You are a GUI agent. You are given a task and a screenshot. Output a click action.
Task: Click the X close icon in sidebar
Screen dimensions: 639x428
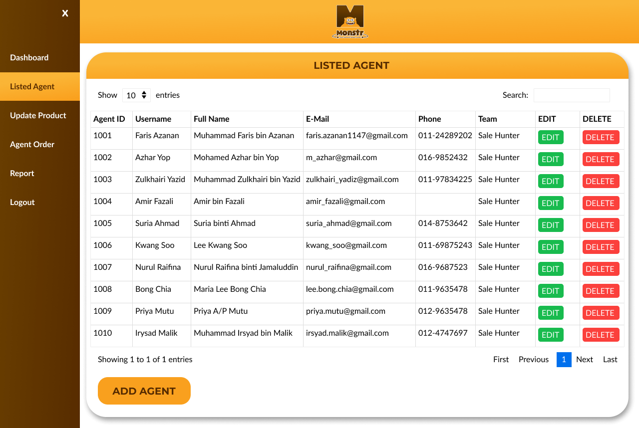pyautogui.click(x=65, y=13)
